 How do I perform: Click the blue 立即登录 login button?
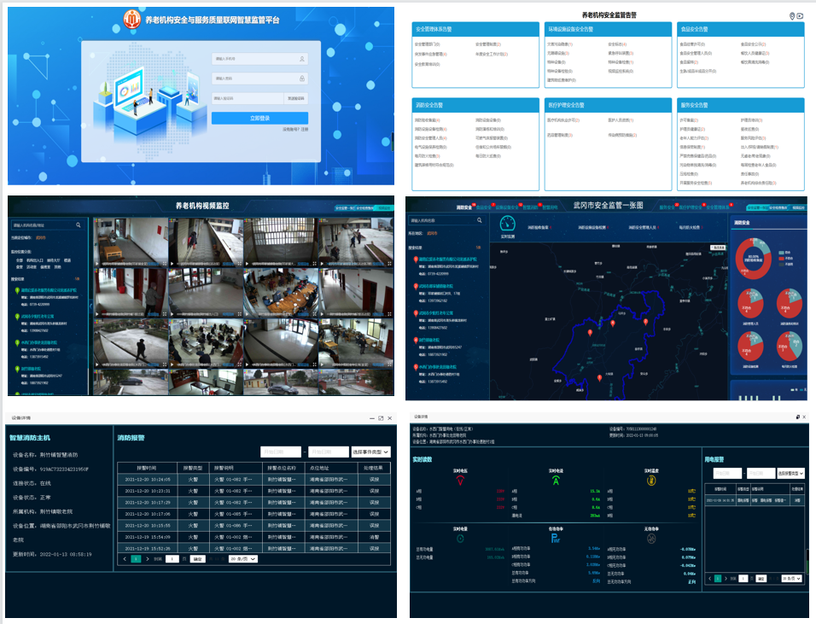[x=259, y=118]
